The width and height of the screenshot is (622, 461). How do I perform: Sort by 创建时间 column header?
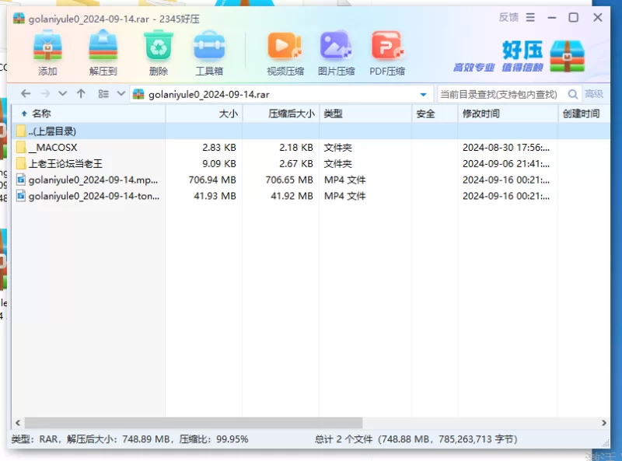tap(584, 114)
